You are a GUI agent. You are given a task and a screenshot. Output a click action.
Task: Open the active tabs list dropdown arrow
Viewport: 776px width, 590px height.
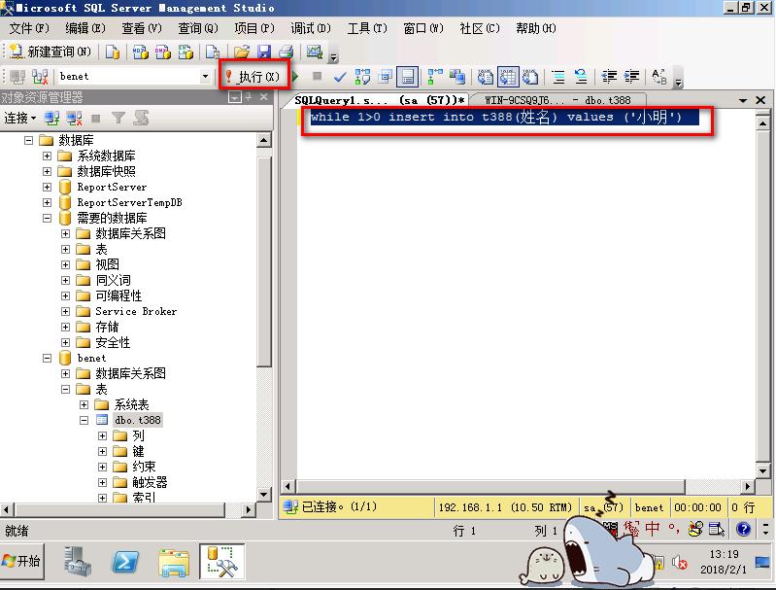743,100
